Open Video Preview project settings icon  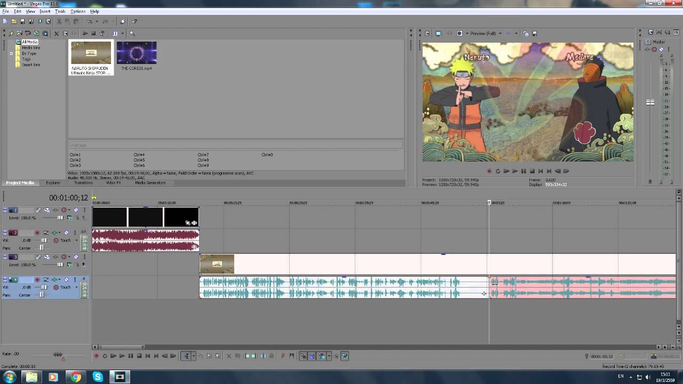pos(427,33)
